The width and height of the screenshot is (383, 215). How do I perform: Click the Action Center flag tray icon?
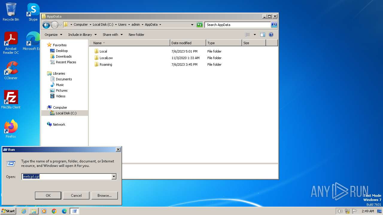[354, 211]
